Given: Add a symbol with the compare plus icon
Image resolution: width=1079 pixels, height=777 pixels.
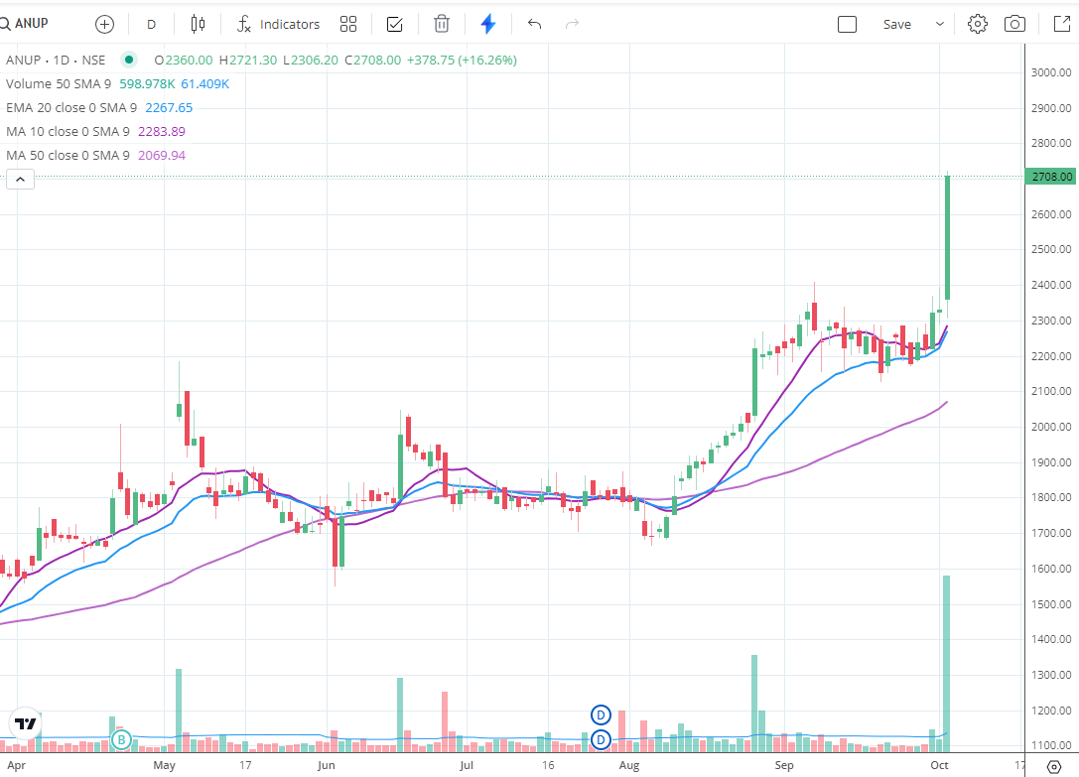Looking at the screenshot, I should point(104,24).
